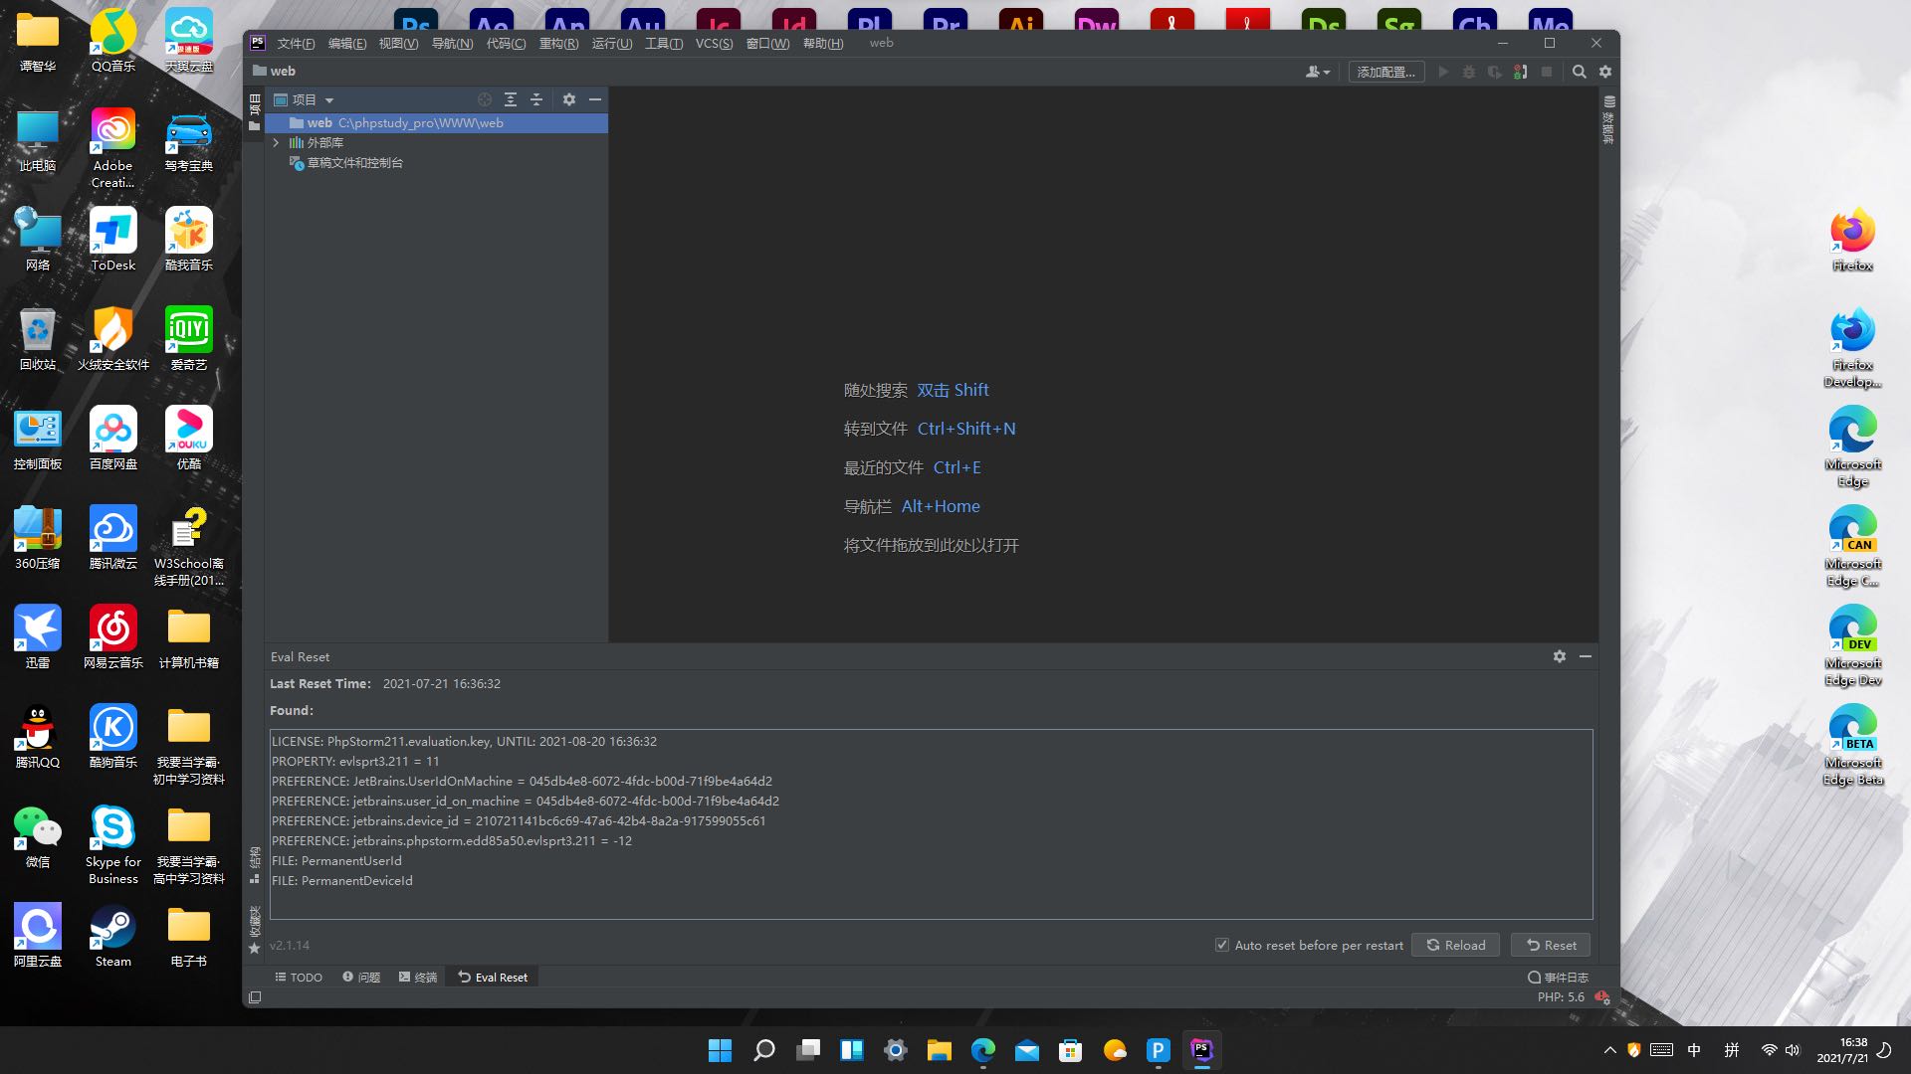Select 草稿文件和控制台 tree item
Screen dimensions: 1911x1074
(x=354, y=163)
